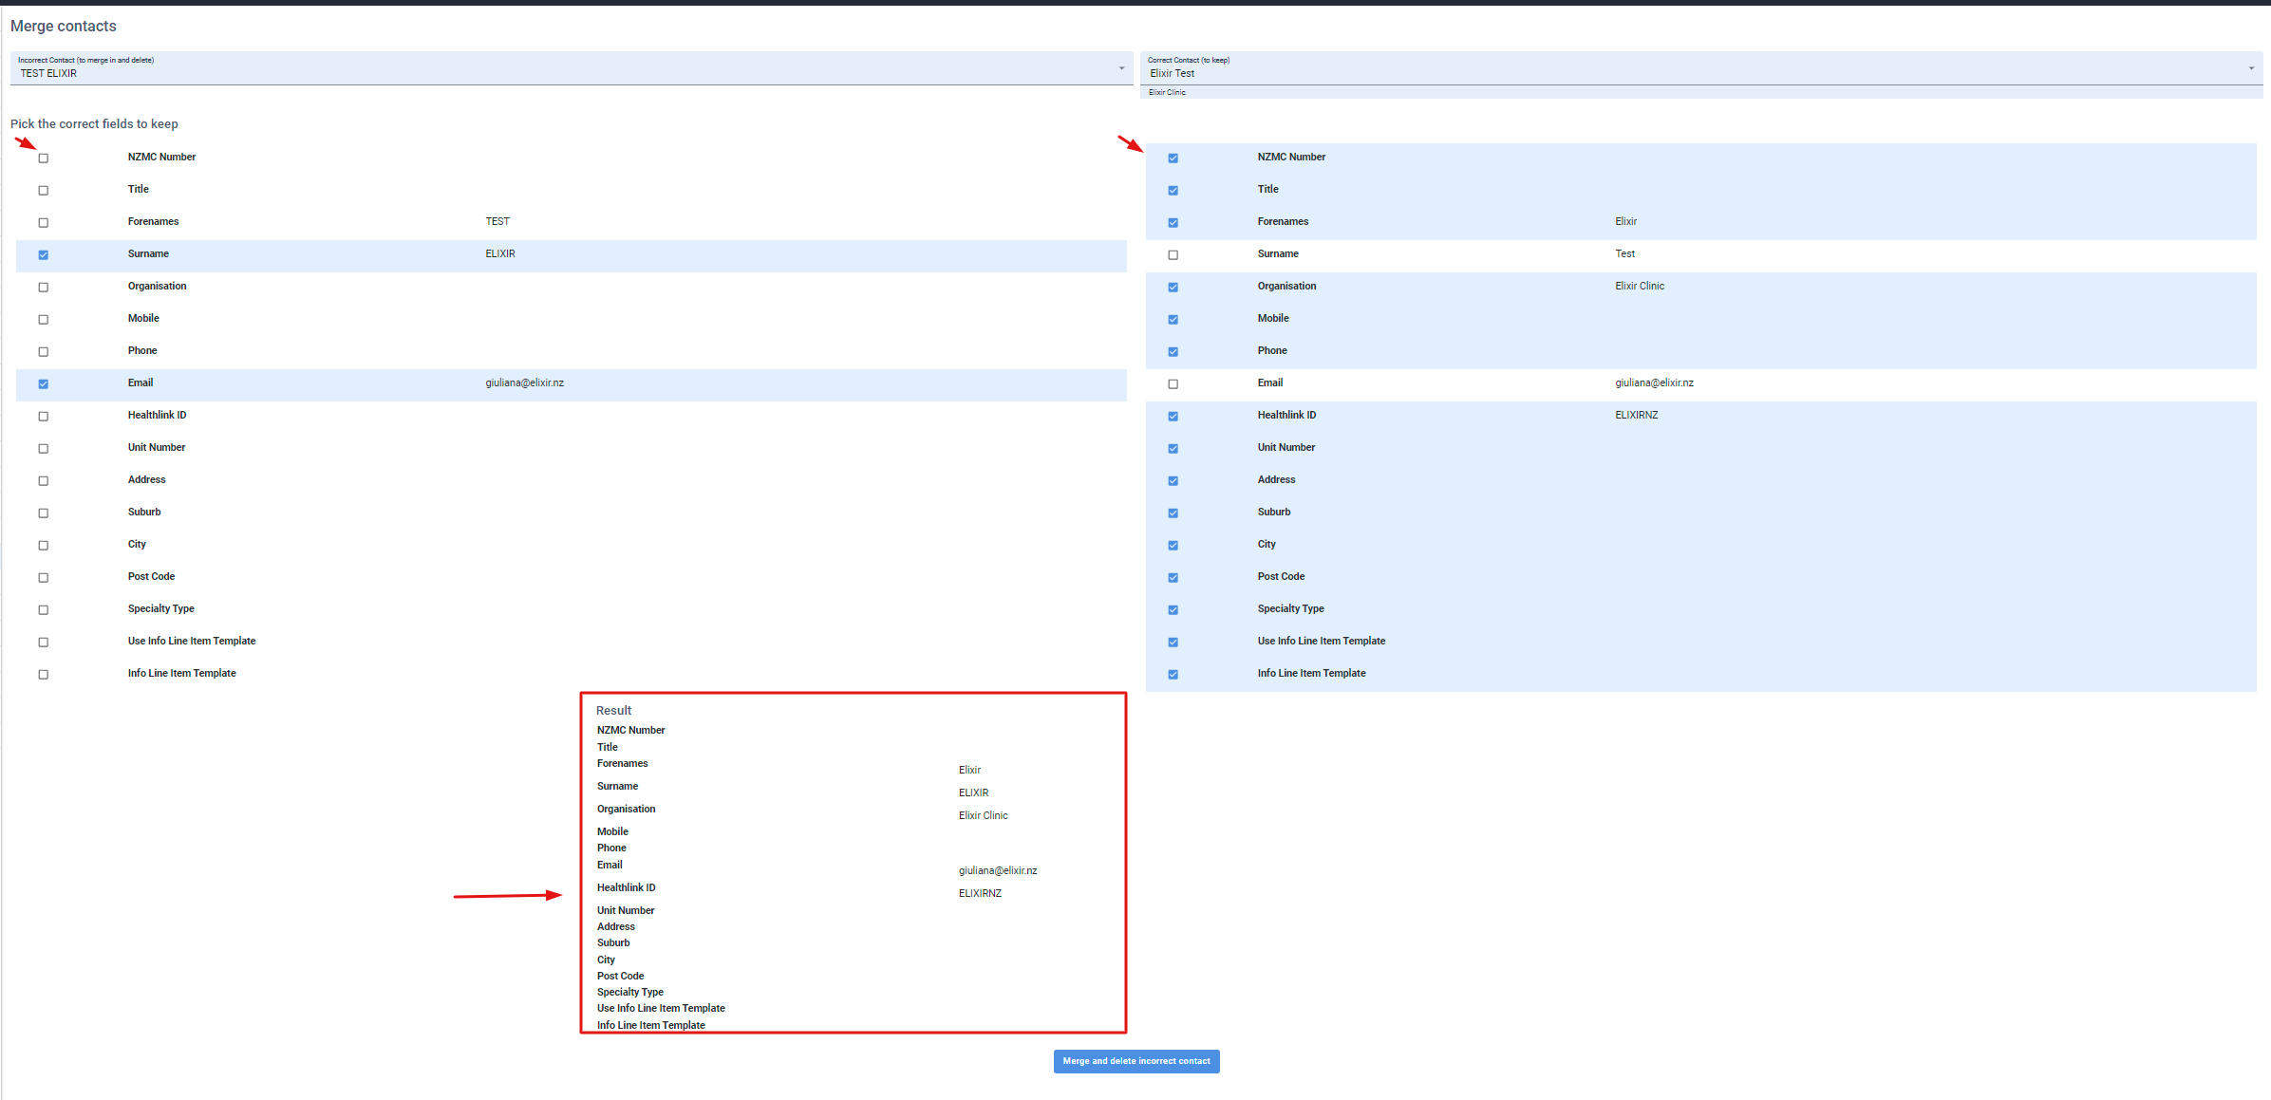Viewport: 2271px width, 1100px height.
Task: Enable Organisation checkbox for incorrect contact
Action: coord(43,287)
